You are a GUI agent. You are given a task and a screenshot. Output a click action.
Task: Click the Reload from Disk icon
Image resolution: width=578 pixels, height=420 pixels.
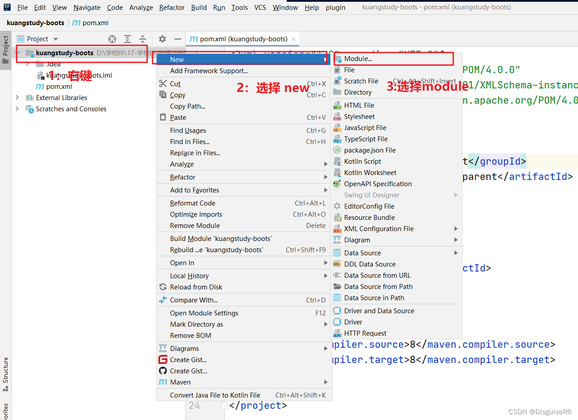coord(163,287)
